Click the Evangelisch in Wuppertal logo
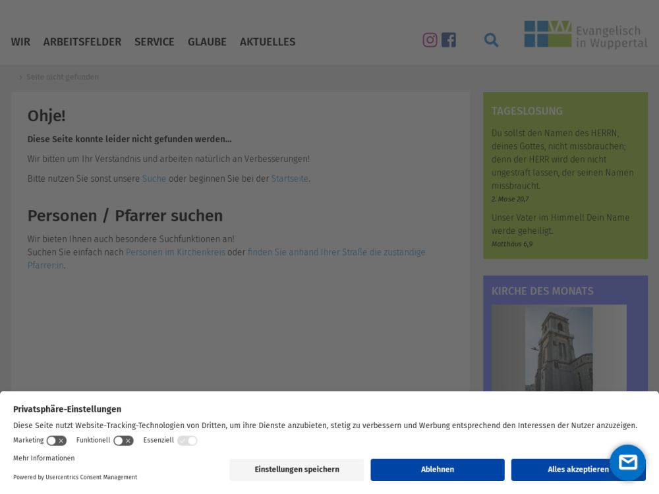The image size is (659, 494). (x=585, y=35)
